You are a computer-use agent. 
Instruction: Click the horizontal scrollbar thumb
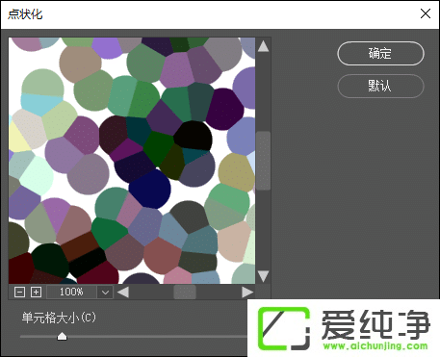pyautogui.click(x=185, y=293)
